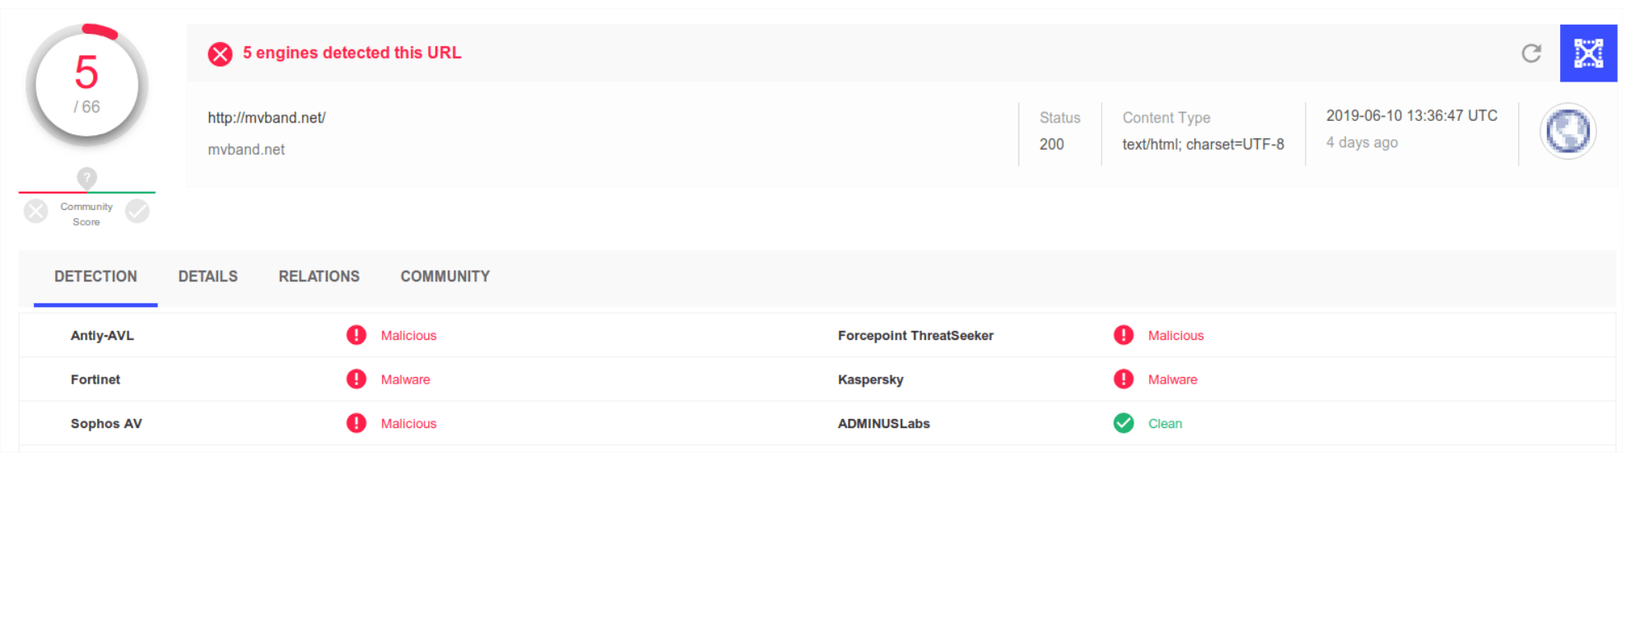
Task: Click Kaspersky malware warning icon
Action: pos(1123,379)
